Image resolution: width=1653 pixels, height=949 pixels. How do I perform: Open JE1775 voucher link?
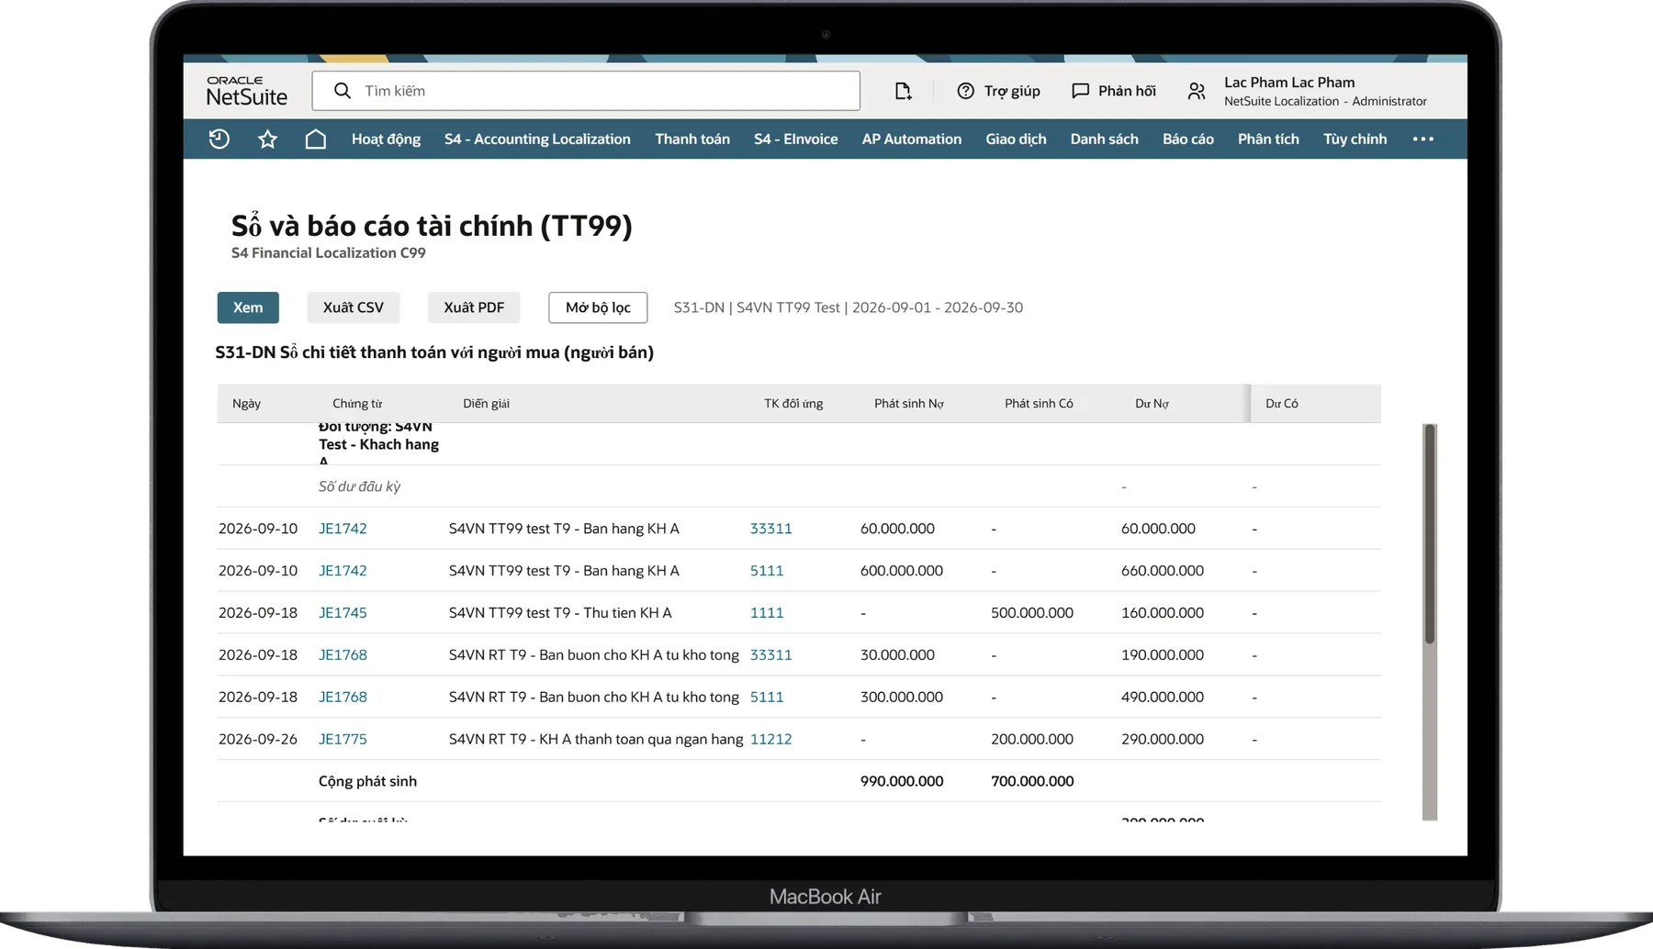coord(343,739)
